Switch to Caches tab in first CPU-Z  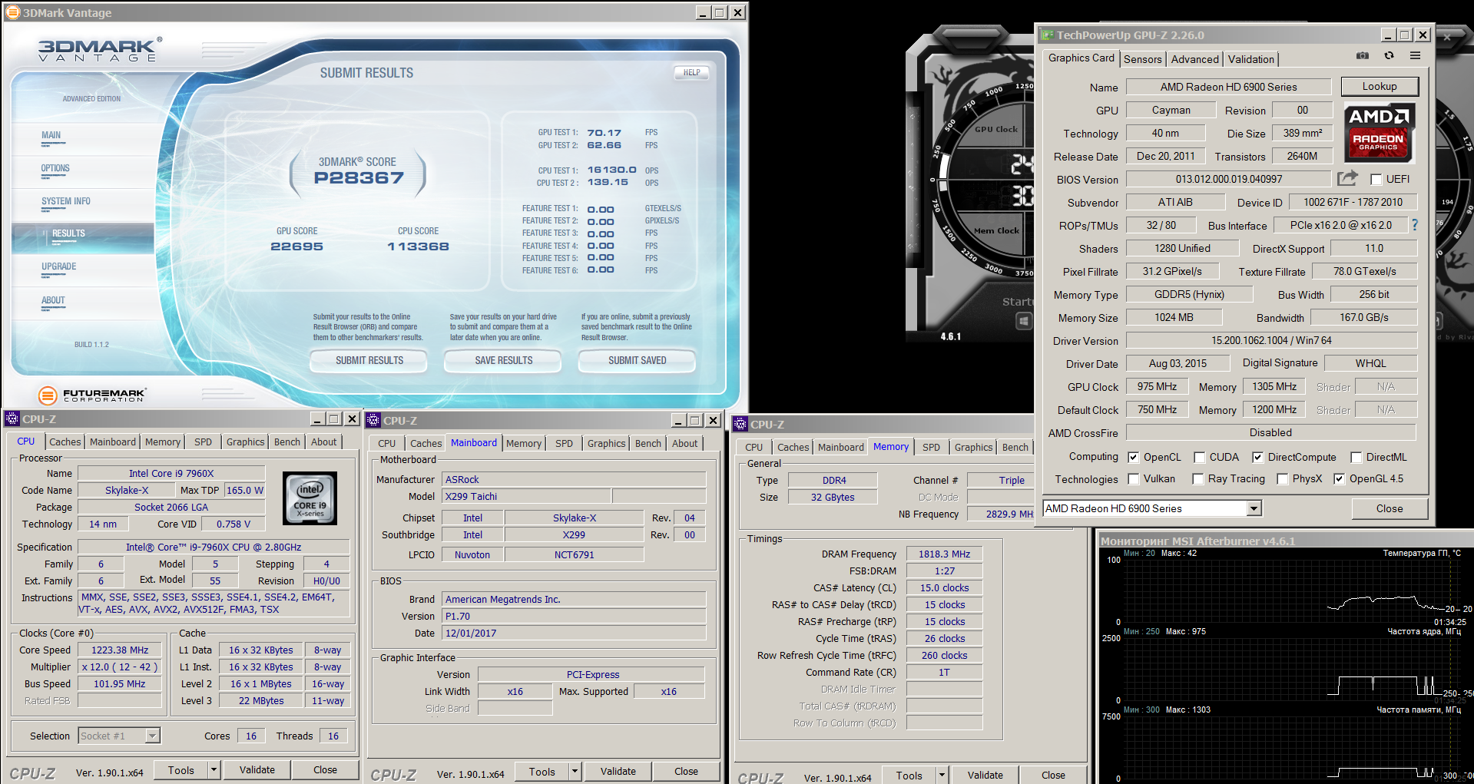tap(65, 442)
